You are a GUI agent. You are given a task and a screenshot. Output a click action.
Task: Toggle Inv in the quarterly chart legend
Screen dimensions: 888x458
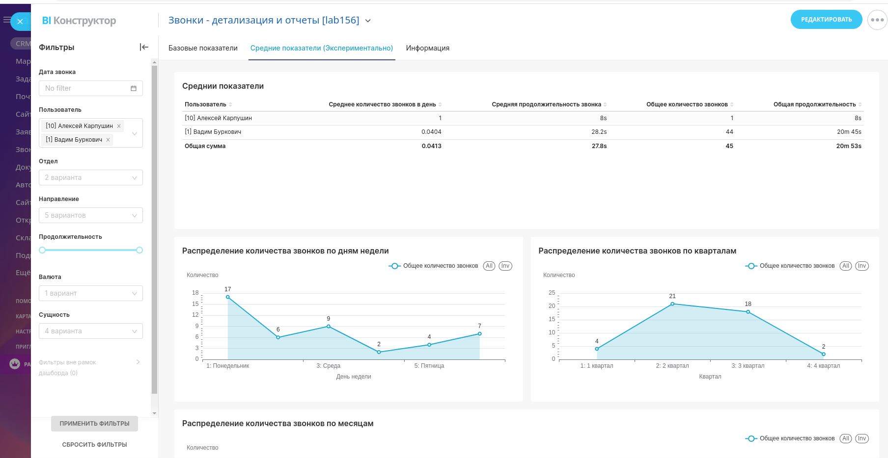point(861,266)
